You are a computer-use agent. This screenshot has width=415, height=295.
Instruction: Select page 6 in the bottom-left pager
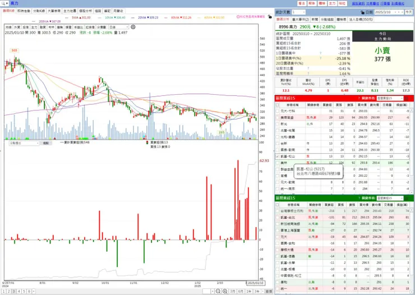pos(29,291)
